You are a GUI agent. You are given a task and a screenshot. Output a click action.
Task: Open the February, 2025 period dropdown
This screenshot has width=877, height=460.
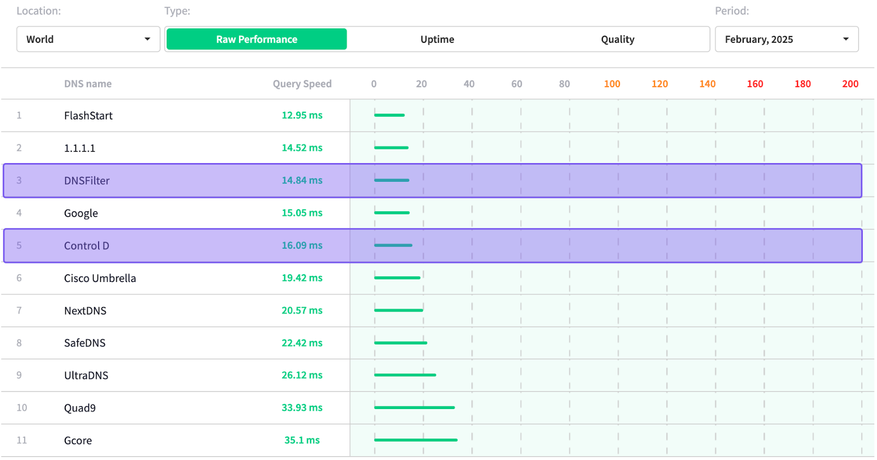click(x=787, y=39)
